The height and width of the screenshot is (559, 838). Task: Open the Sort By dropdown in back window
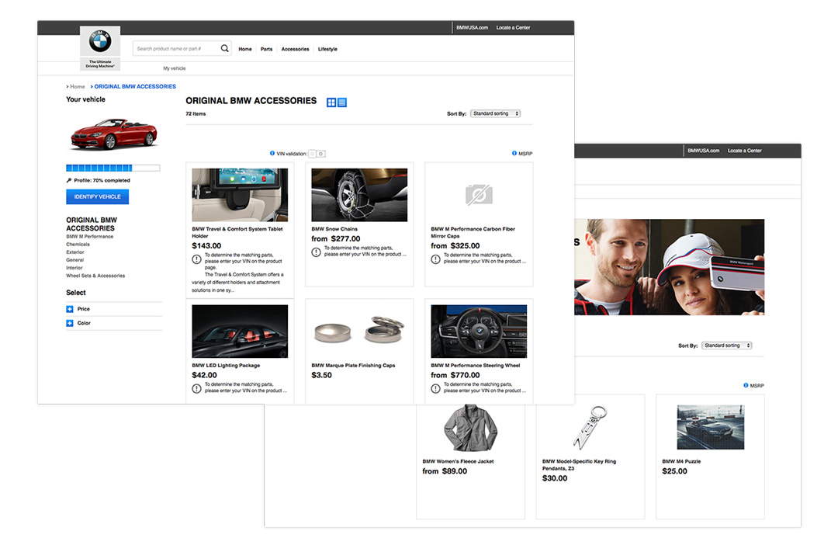point(727,345)
